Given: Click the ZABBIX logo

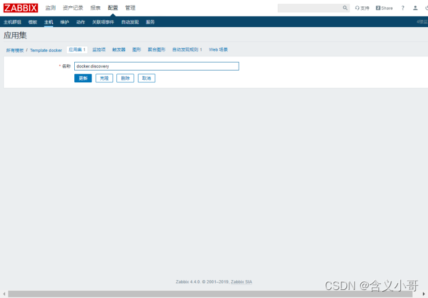Looking at the screenshot, I should pos(20,8).
